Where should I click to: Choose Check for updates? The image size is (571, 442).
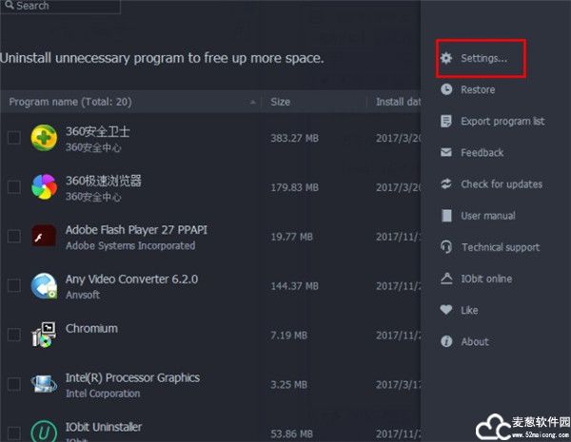tap(502, 184)
